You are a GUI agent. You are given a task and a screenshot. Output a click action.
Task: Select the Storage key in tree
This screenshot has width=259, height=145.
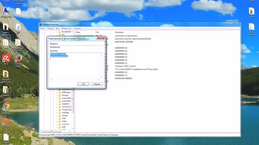[65, 95]
